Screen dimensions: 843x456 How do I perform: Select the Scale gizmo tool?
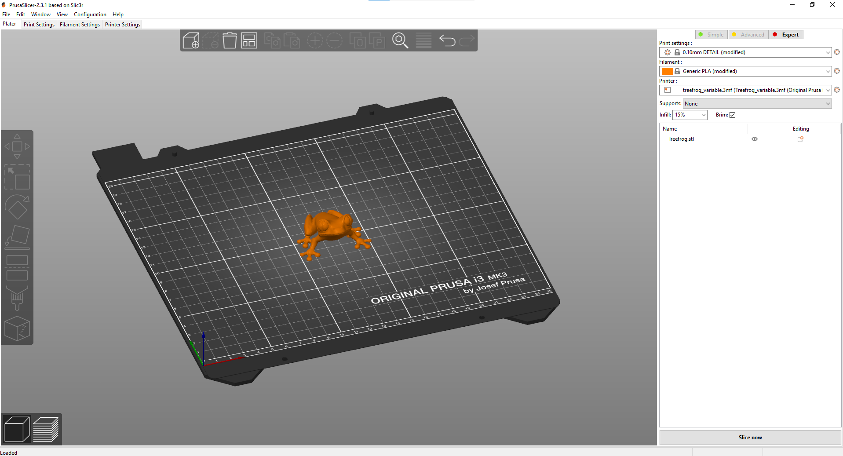point(17,177)
